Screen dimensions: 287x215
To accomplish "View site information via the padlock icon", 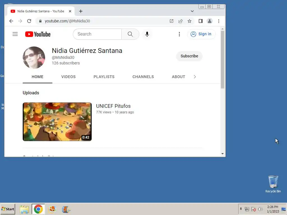I will point(40,21).
